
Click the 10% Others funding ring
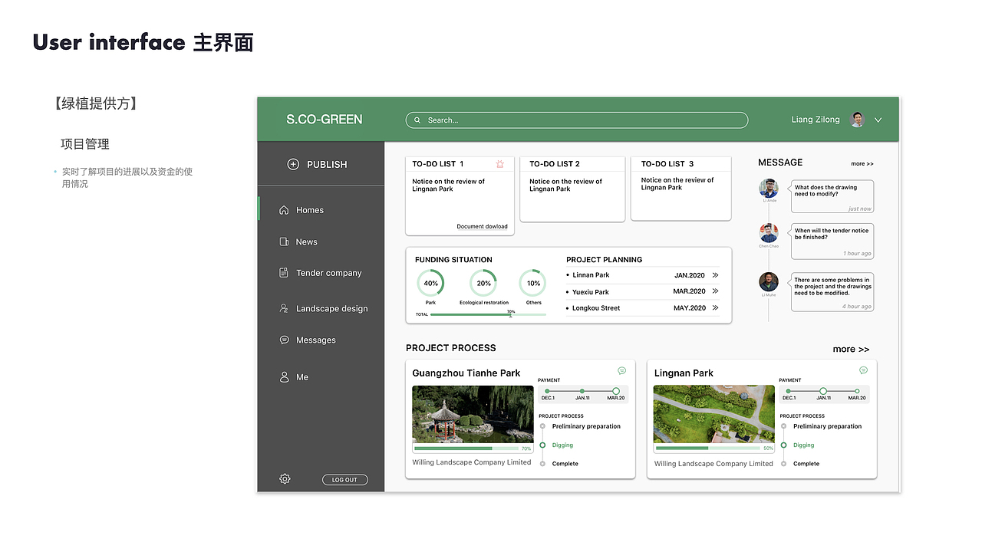[x=533, y=283]
